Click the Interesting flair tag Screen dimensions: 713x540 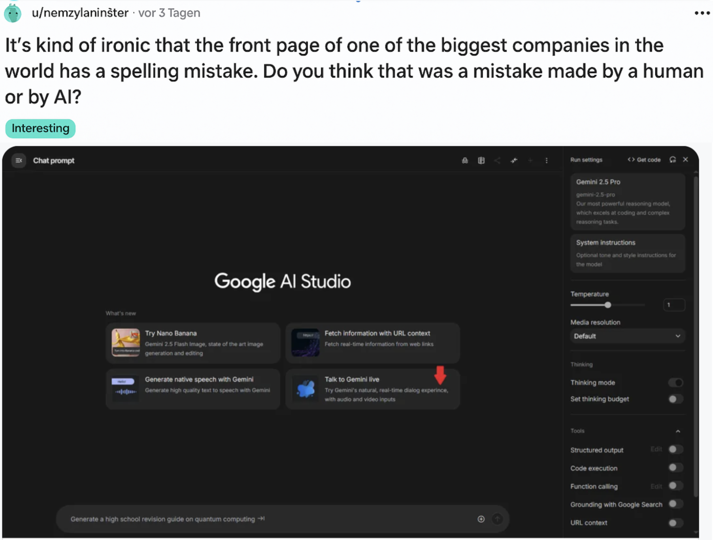(x=40, y=128)
